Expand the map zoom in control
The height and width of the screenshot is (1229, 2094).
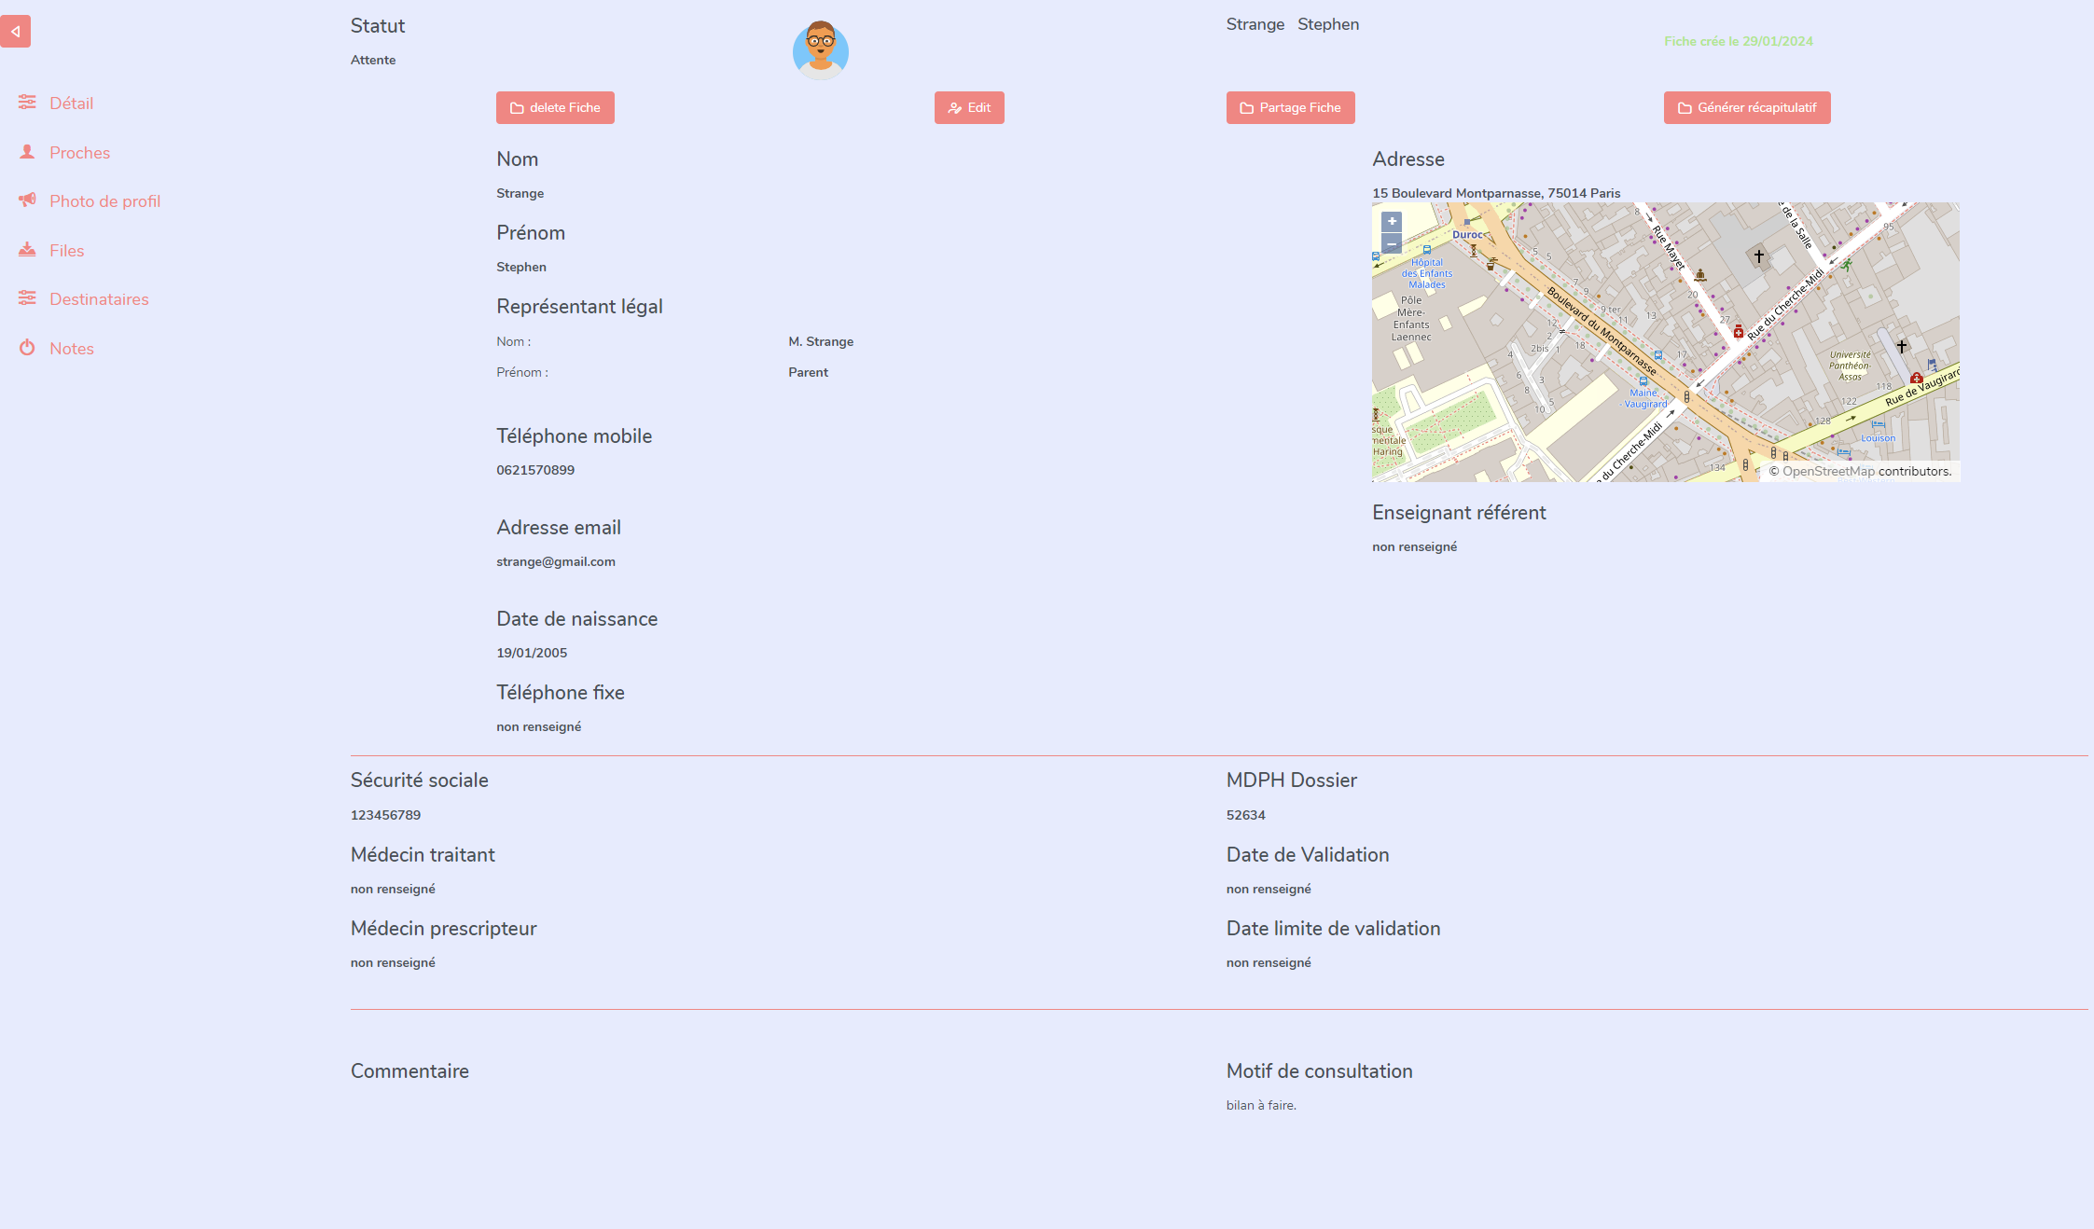click(1390, 222)
